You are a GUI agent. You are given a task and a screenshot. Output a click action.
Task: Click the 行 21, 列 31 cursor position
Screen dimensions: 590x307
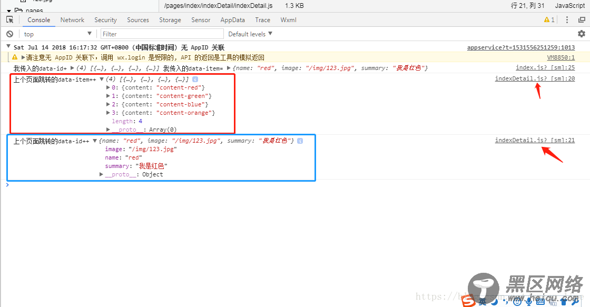point(527,6)
